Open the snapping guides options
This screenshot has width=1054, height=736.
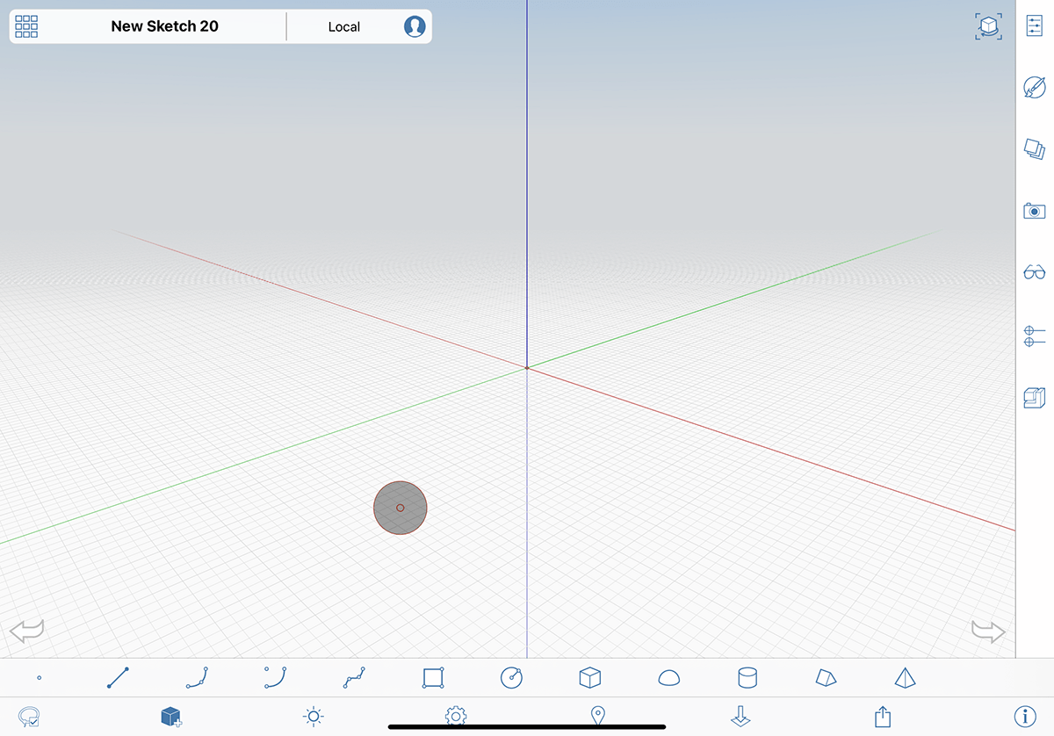point(1035,336)
